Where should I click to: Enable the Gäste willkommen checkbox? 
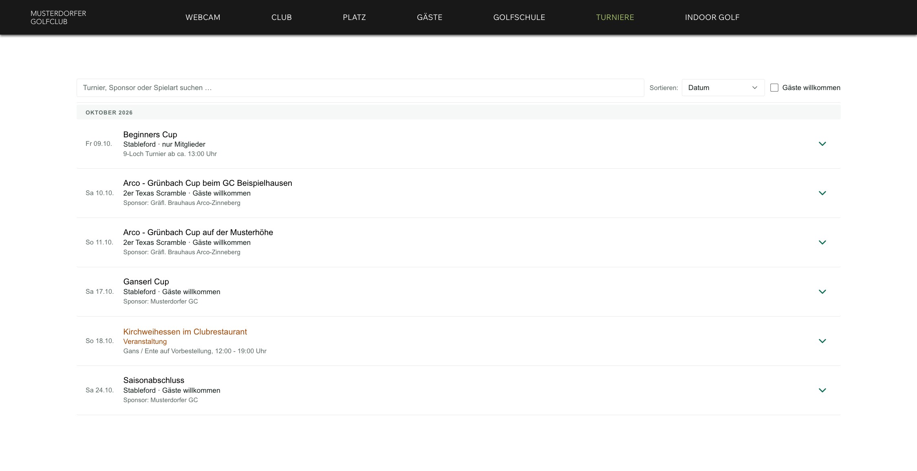point(774,88)
